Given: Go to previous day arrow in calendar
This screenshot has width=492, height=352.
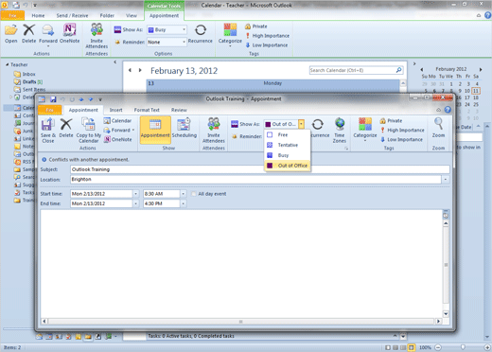Looking at the screenshot, I should pyautogui.click(x=130, y=70).
